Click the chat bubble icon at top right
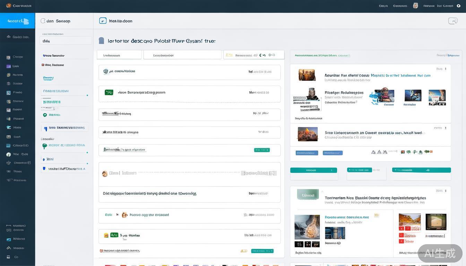The image size is (466, 266). pos(453,21)
